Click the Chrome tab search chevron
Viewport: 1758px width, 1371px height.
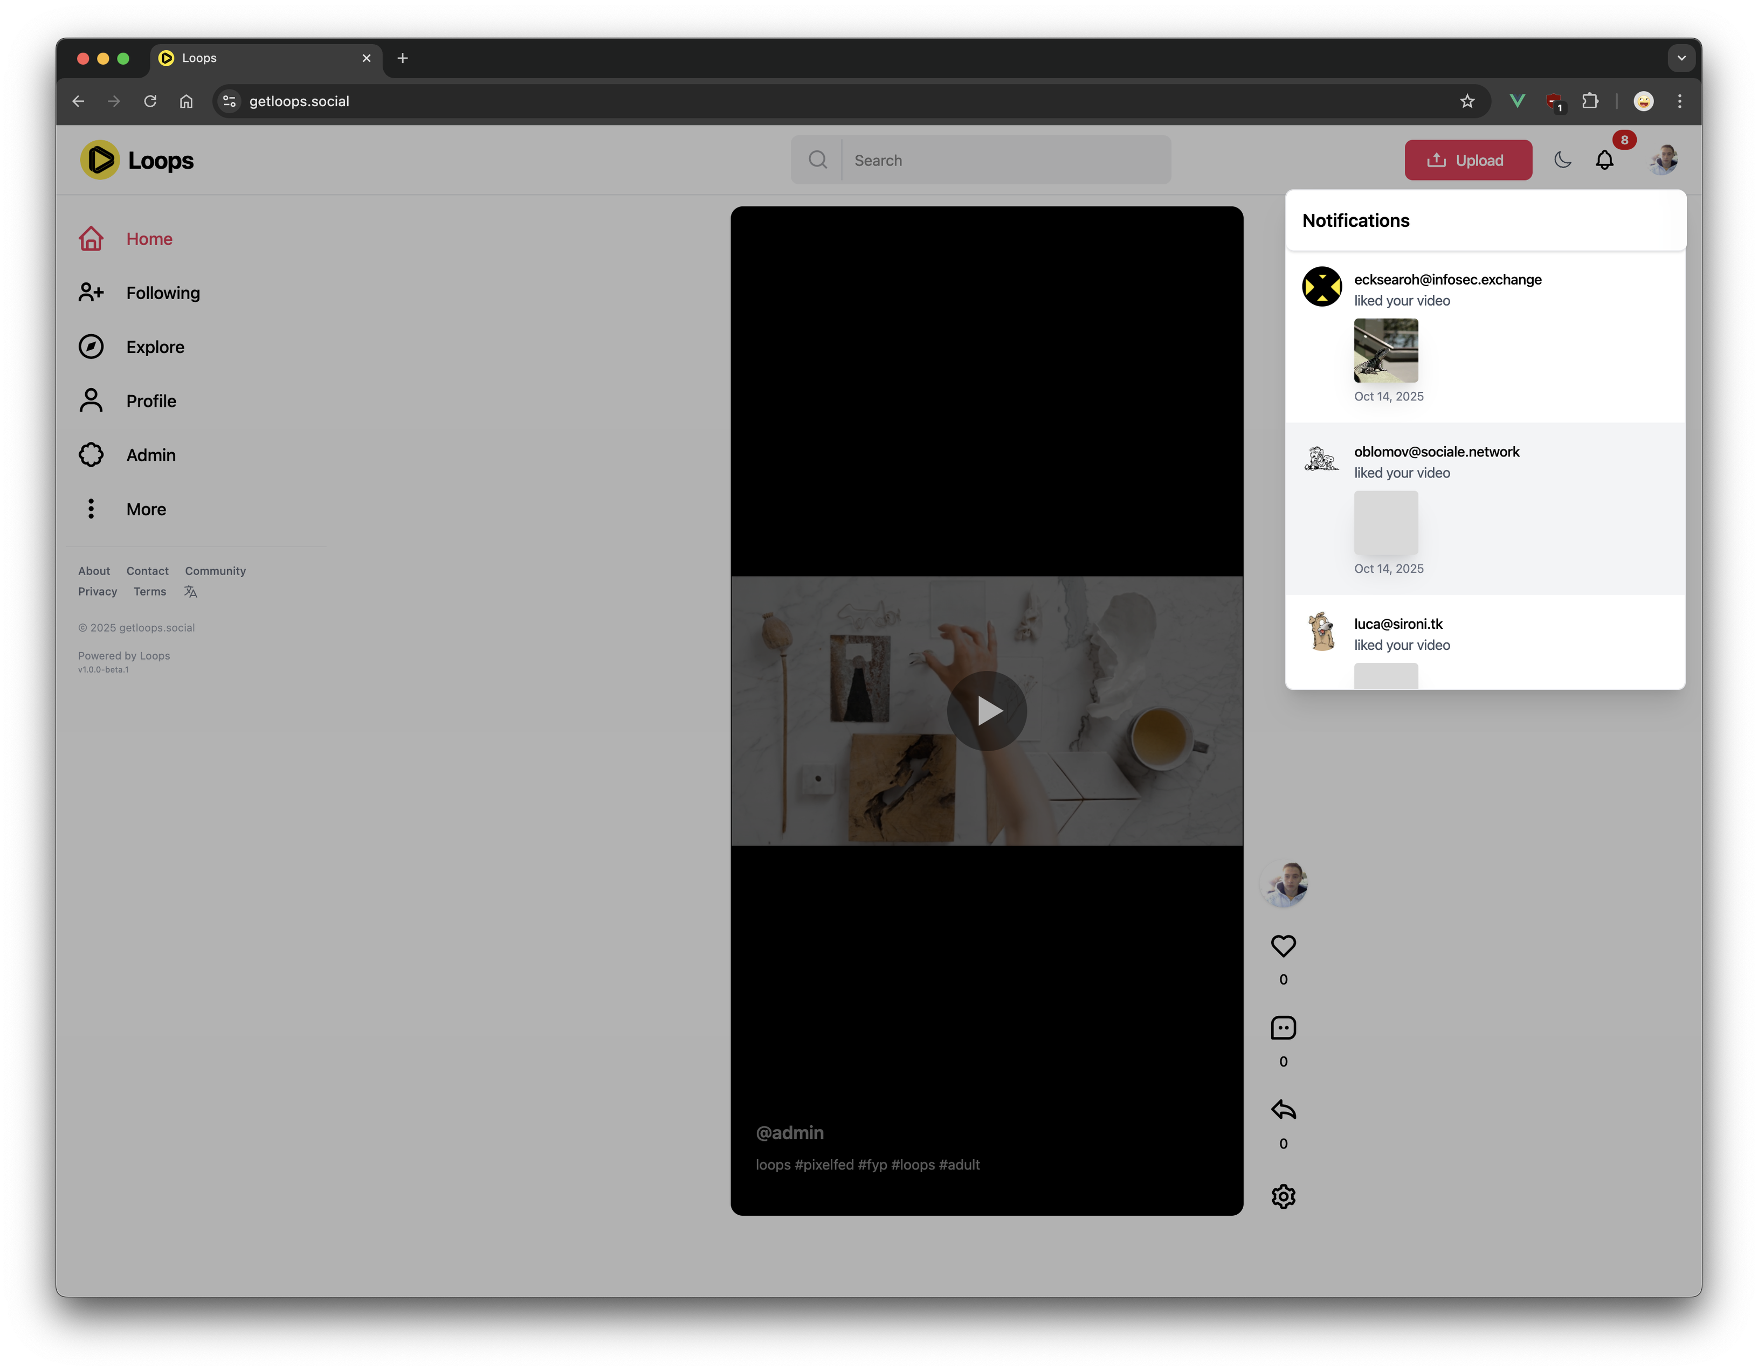pos(1681,58)
